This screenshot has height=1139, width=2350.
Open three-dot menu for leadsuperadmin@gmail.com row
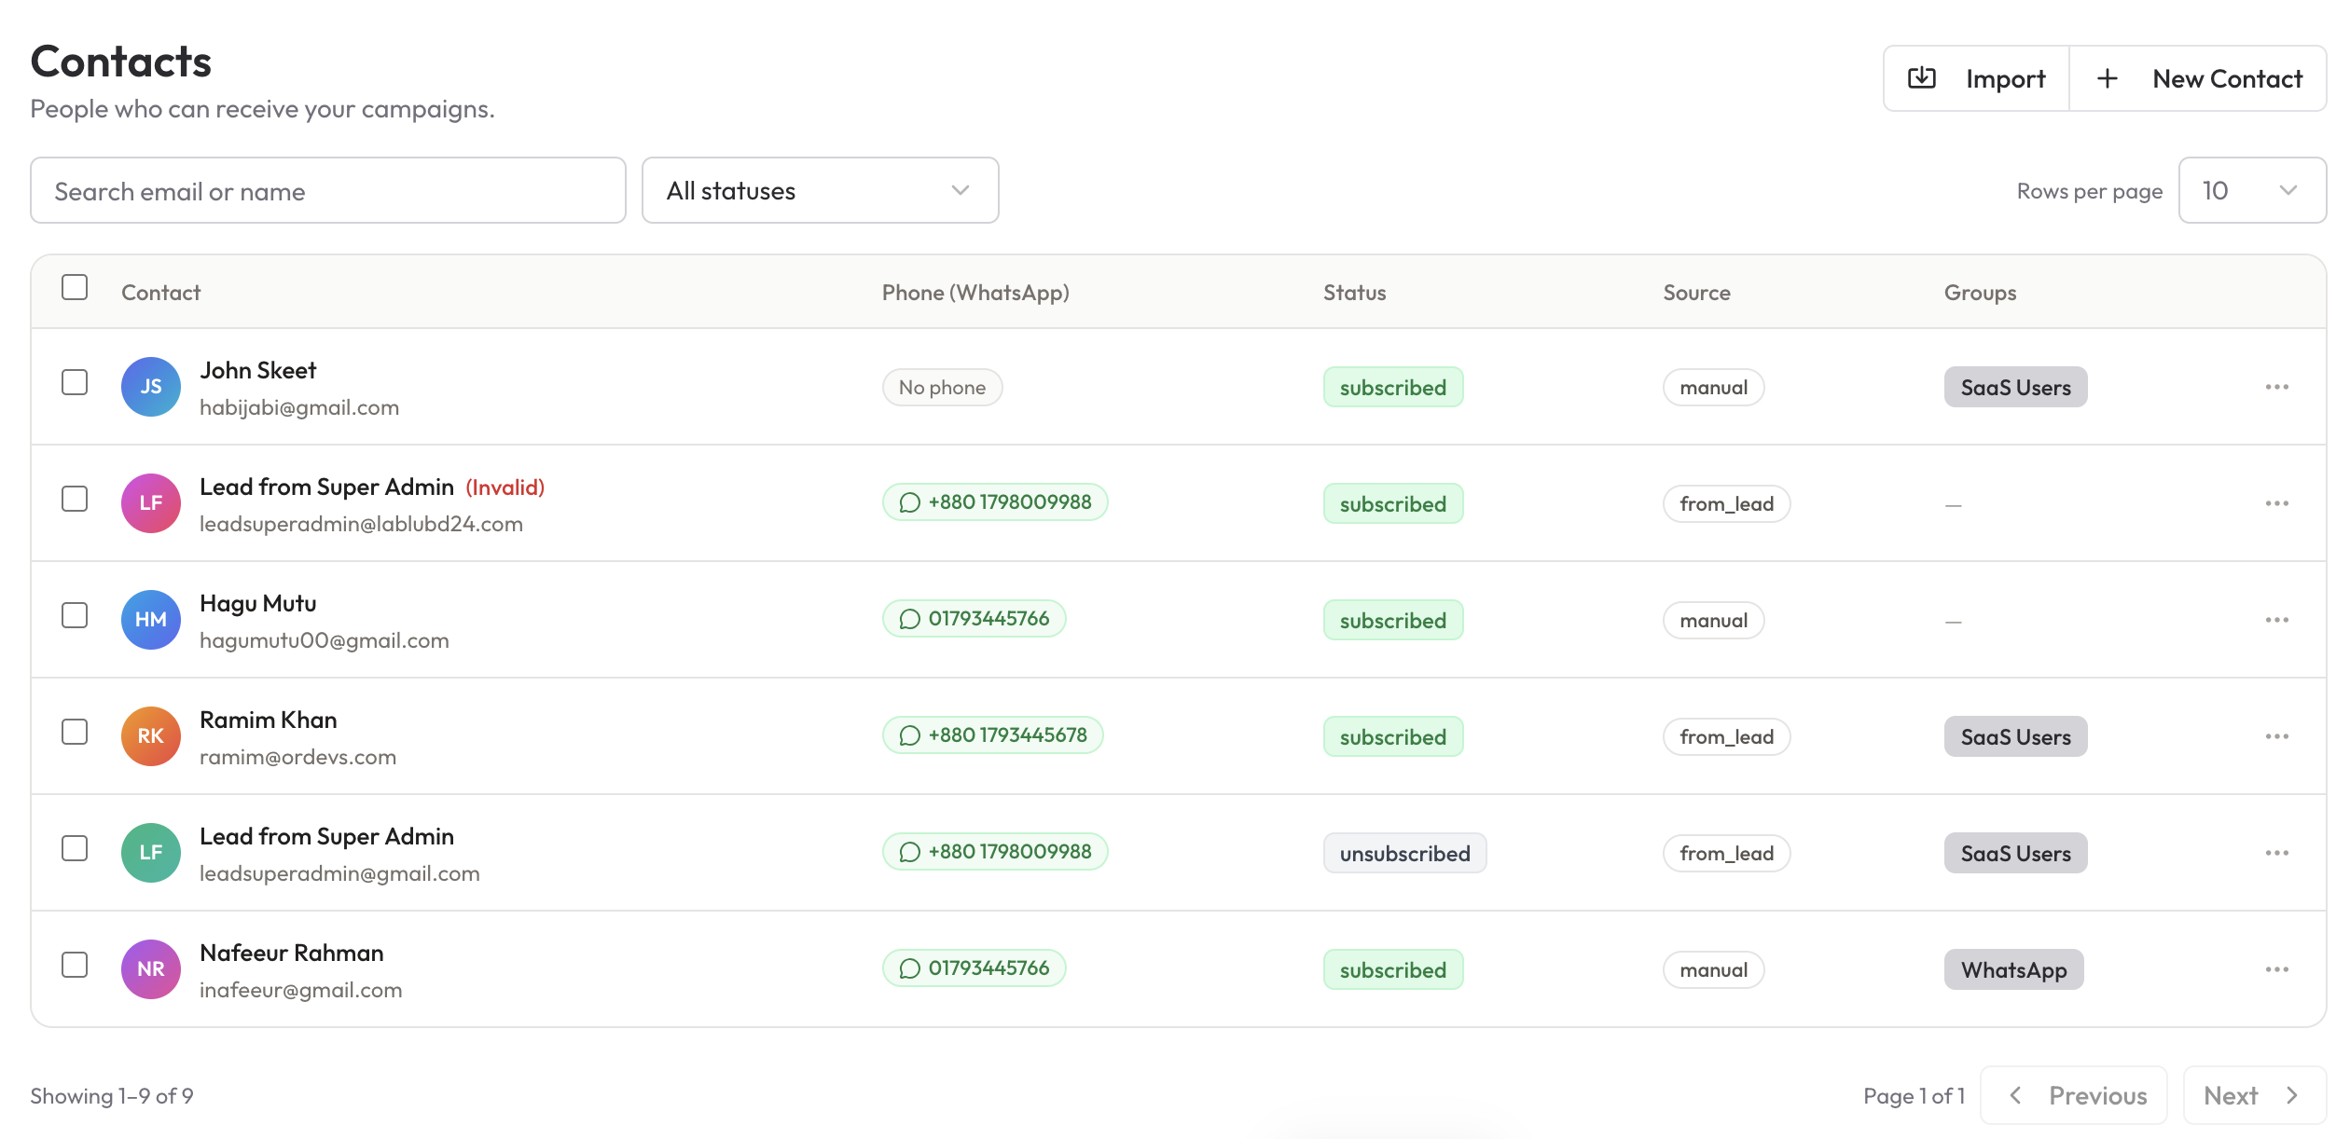click(2276, 853)
